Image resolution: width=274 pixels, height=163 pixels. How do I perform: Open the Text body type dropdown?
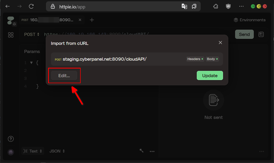point(33,151)
